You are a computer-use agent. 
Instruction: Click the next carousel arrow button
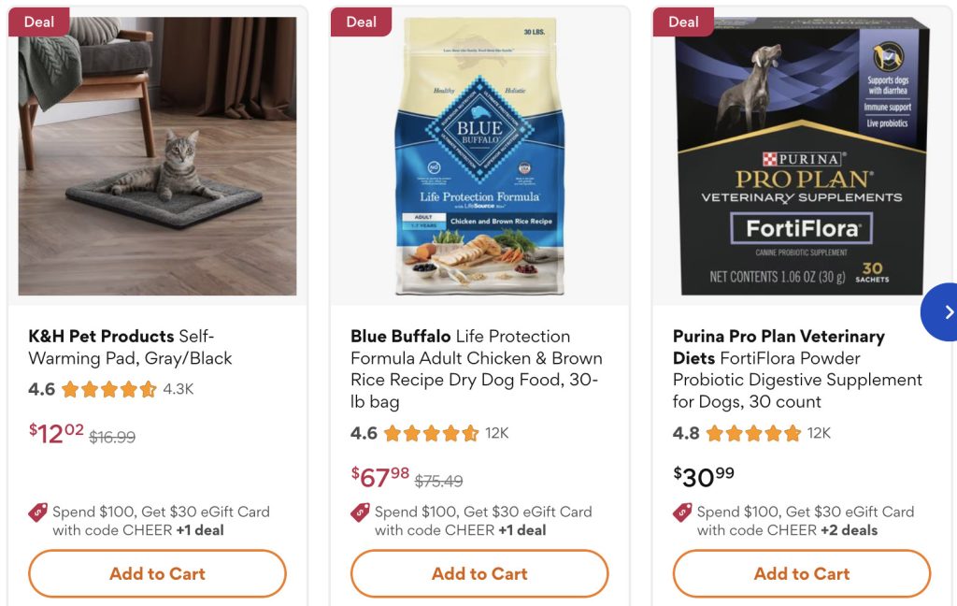[x=944, y=311]
